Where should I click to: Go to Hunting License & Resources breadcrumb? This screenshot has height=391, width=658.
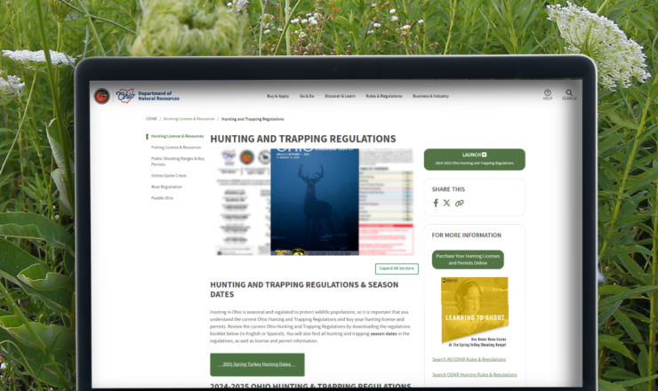[189, 119]
